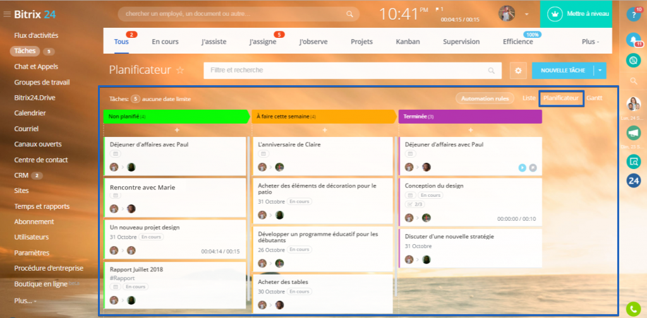Click the time tracker 00:04:15 / 00:15
Viewport: 647px width, 318px height.
coord(460,20)
